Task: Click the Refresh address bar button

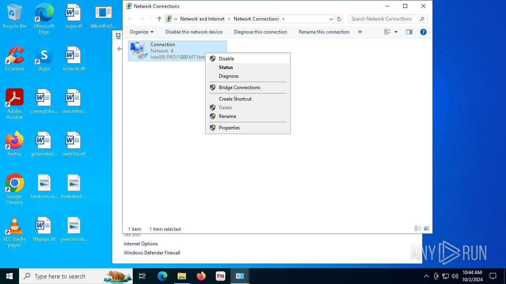Action: (x=339, y=19)
